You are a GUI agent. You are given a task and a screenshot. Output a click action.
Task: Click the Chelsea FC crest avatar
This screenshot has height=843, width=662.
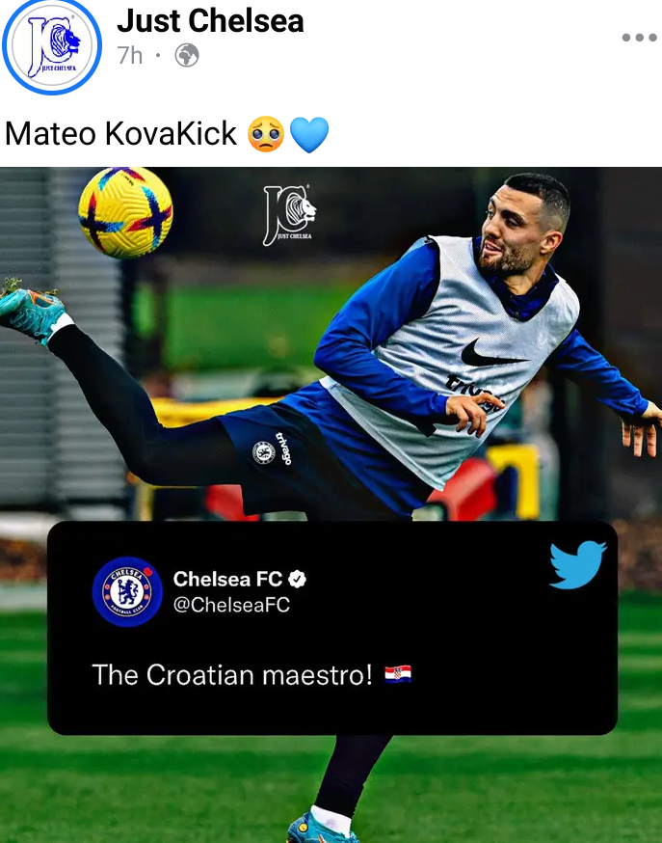coord(127,591)
